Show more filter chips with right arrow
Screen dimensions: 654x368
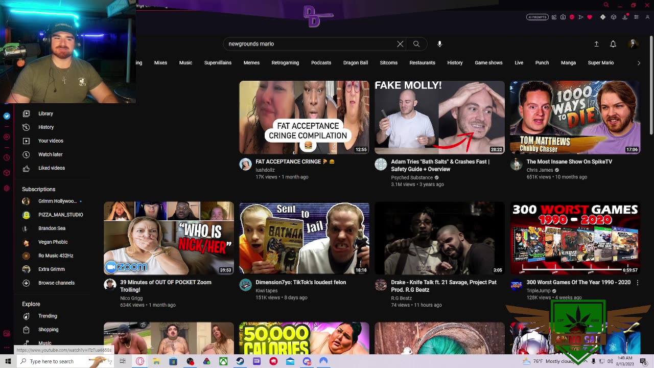(x=639, y=63)
